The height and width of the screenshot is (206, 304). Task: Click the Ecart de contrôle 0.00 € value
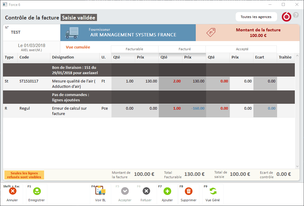click(x=284, y=174)
